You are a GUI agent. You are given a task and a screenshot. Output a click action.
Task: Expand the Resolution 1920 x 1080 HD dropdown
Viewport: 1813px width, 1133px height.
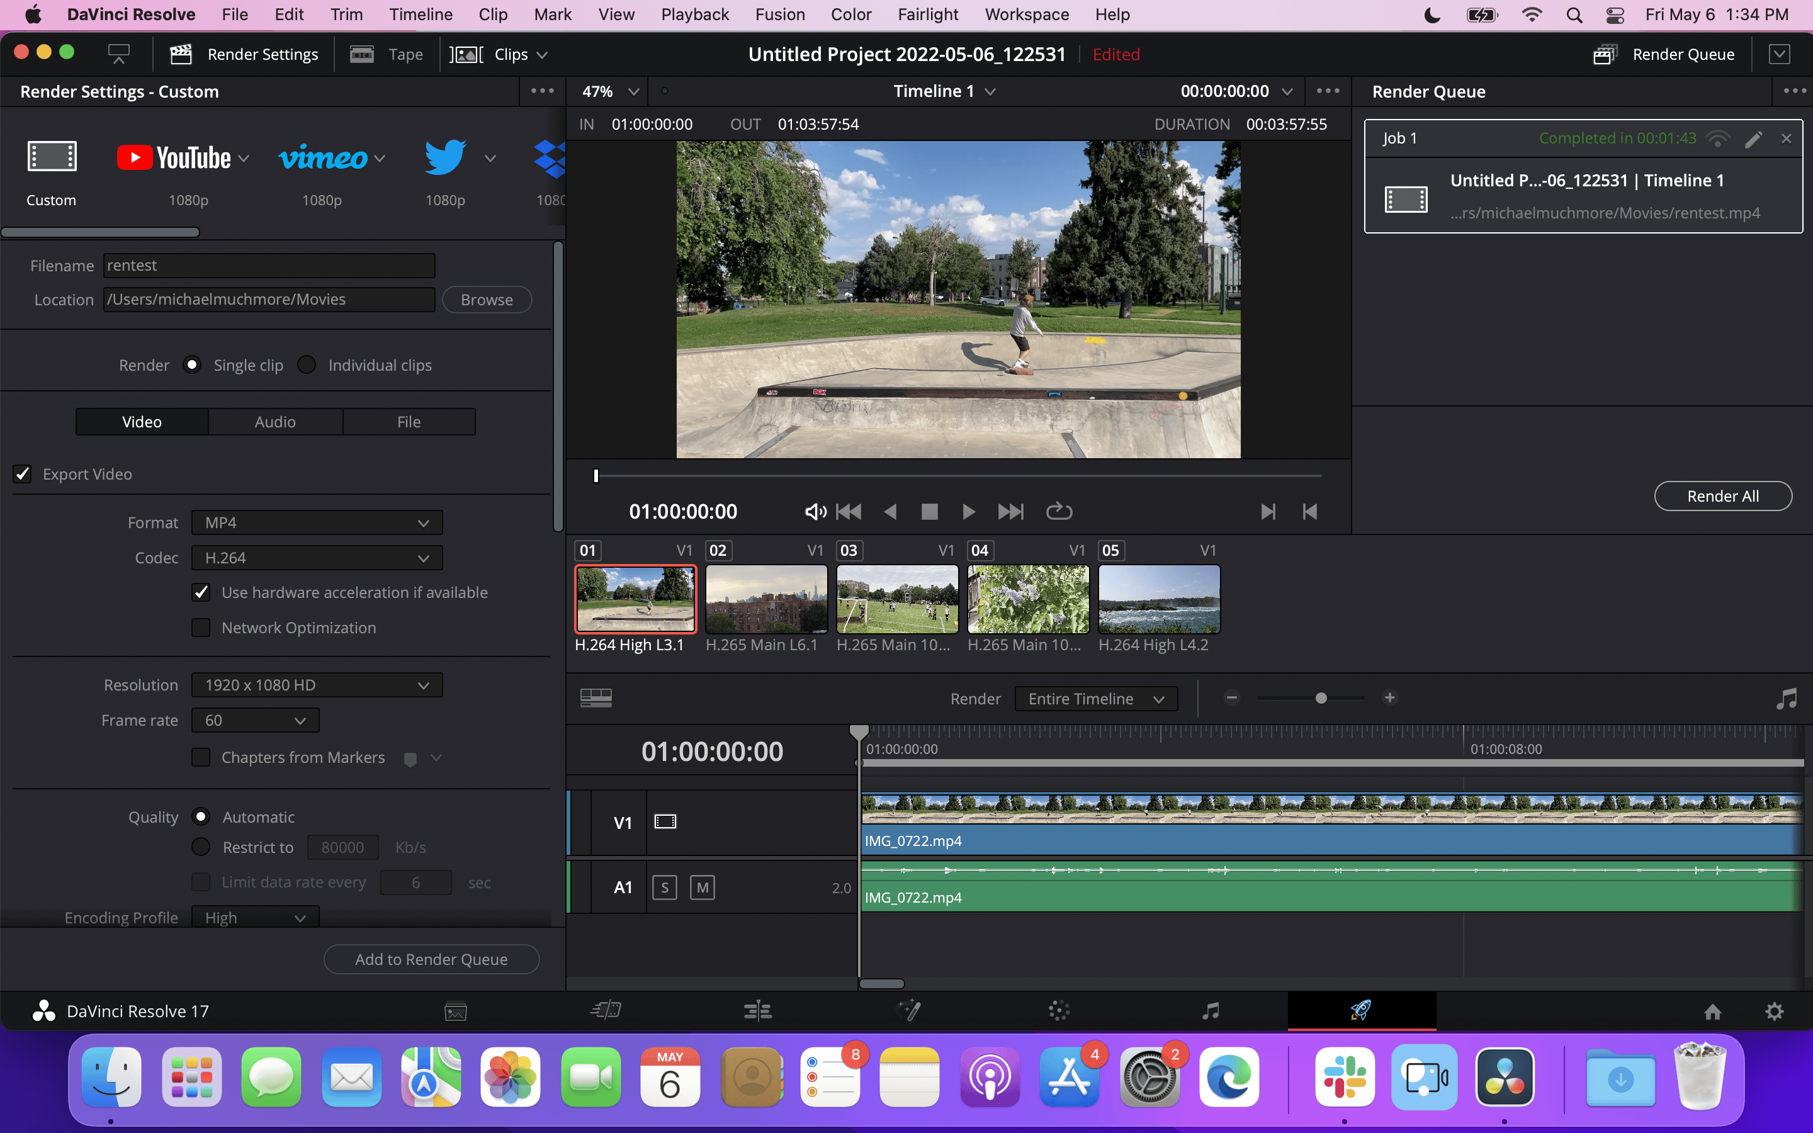317,685
